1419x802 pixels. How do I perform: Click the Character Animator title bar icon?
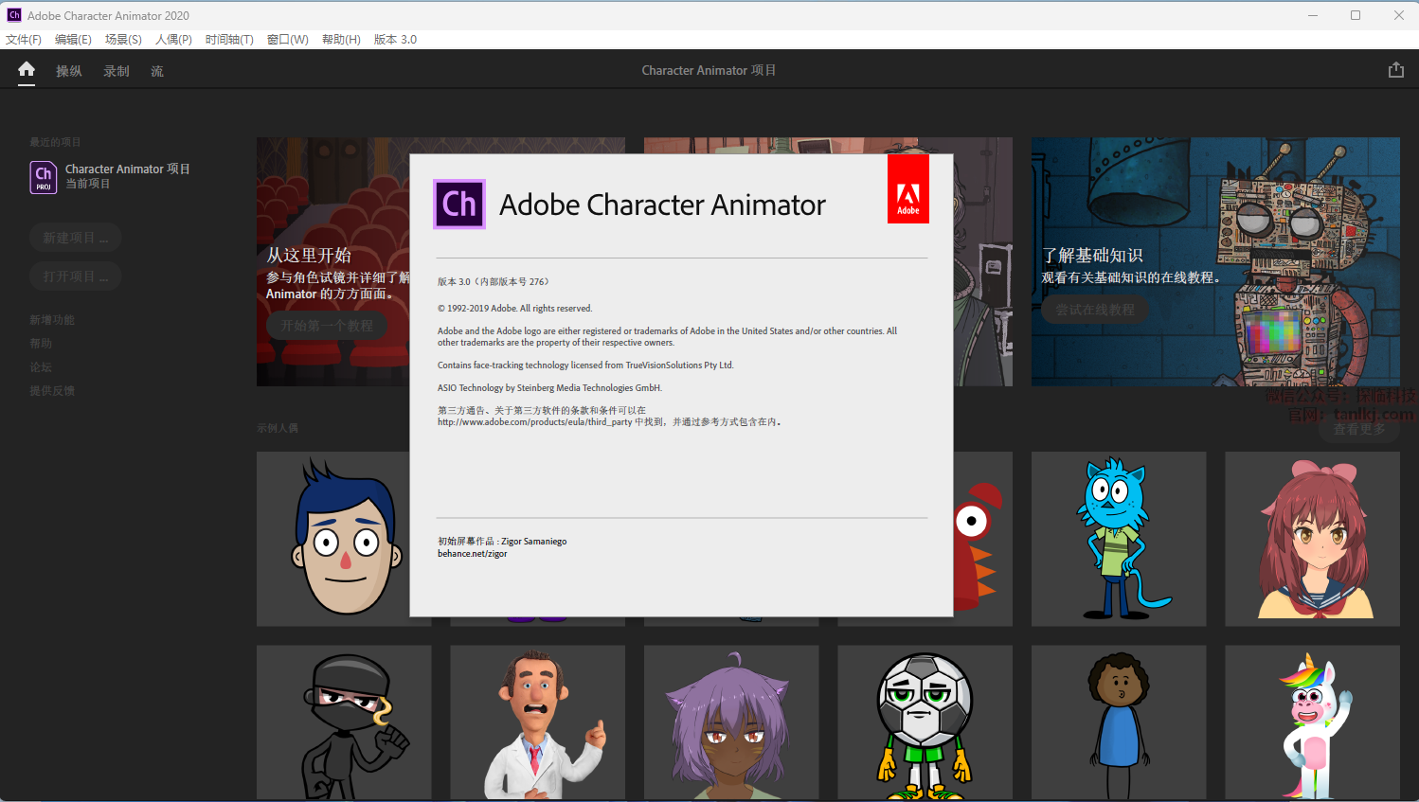tap(14, 15)
